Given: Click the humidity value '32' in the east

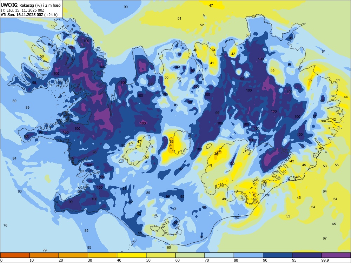Looking at the screenshot, I should pos(310,80).
